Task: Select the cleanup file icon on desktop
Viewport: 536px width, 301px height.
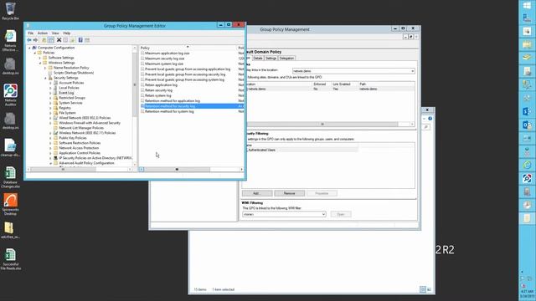Action: 10,147
